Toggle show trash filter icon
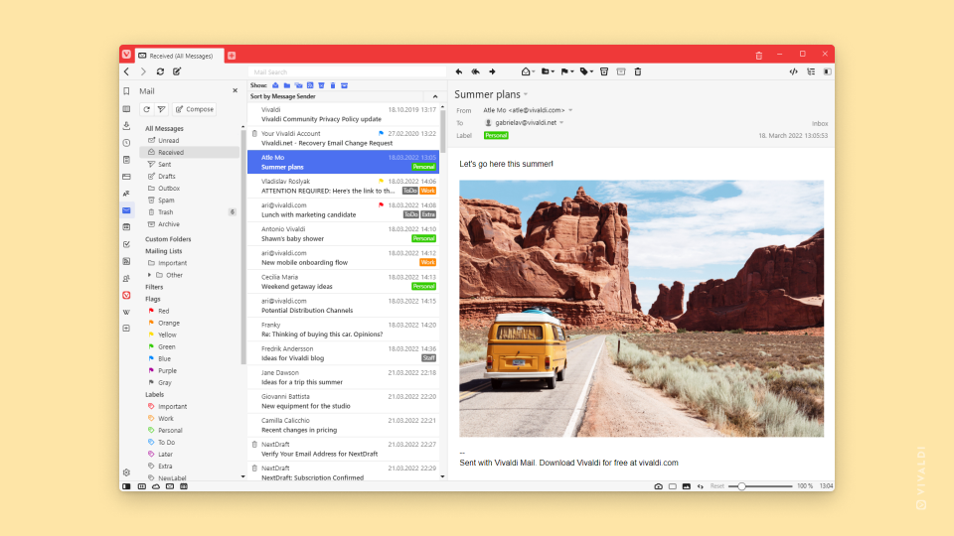The height and width of the screenshot is (536, 954). (x=333, y=85)
